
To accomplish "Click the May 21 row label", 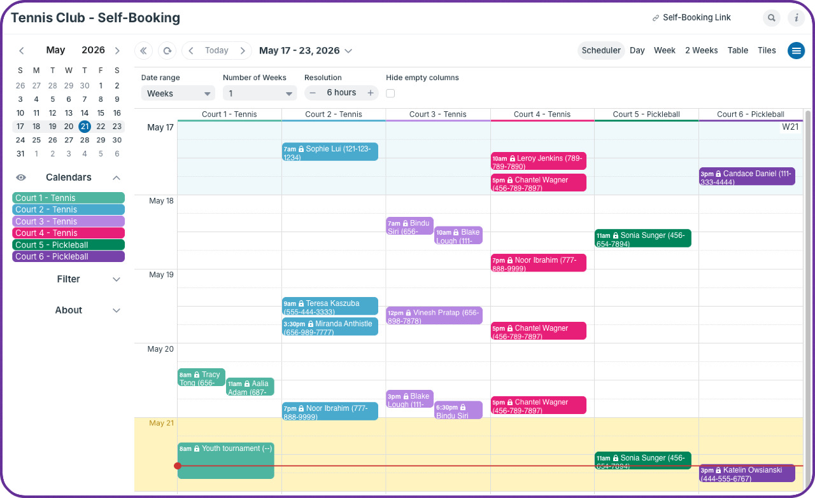I will pyautogui.click(x=161, y=424).
